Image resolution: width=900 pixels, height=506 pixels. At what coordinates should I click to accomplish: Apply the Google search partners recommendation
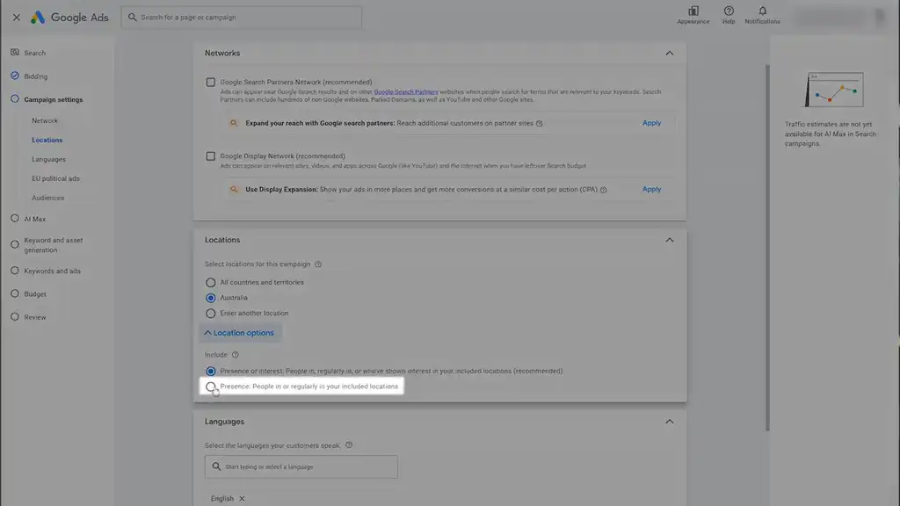[651, 123]
